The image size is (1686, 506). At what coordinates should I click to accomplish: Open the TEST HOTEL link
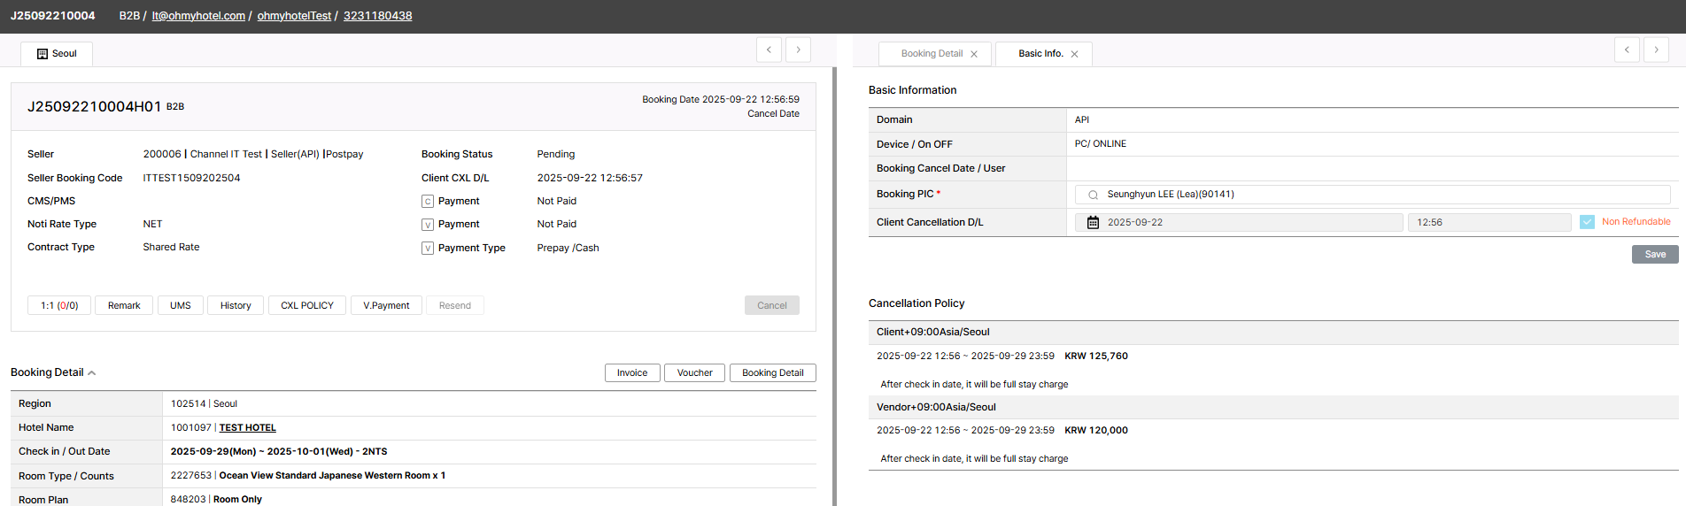[248, 428]
